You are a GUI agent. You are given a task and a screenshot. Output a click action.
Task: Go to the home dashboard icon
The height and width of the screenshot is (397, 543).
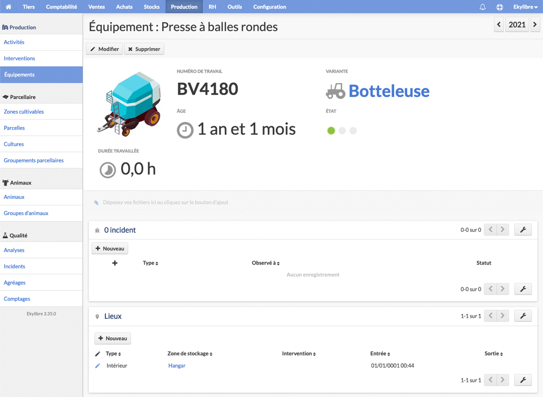pos(8,7)
